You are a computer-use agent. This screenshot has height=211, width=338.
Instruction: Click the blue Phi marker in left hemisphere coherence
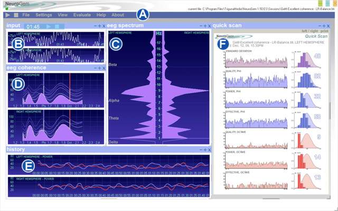click(43, 89)
